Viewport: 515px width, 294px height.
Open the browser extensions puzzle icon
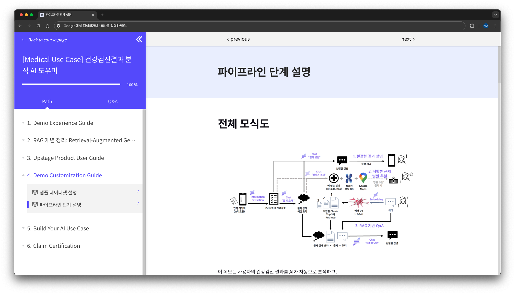click(472, 26)
